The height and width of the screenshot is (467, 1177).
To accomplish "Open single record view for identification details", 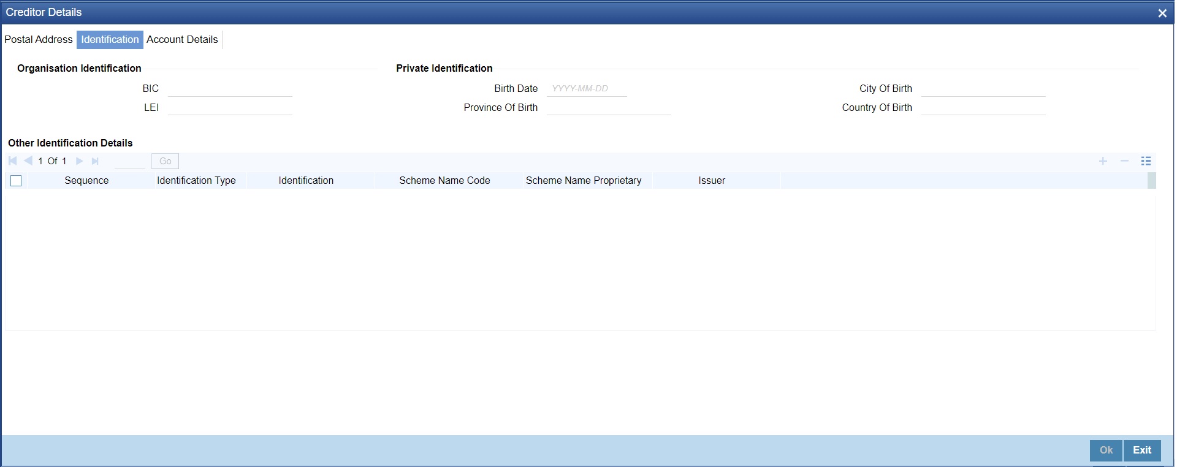I will pyautogui.click(x=1146, y=161).
